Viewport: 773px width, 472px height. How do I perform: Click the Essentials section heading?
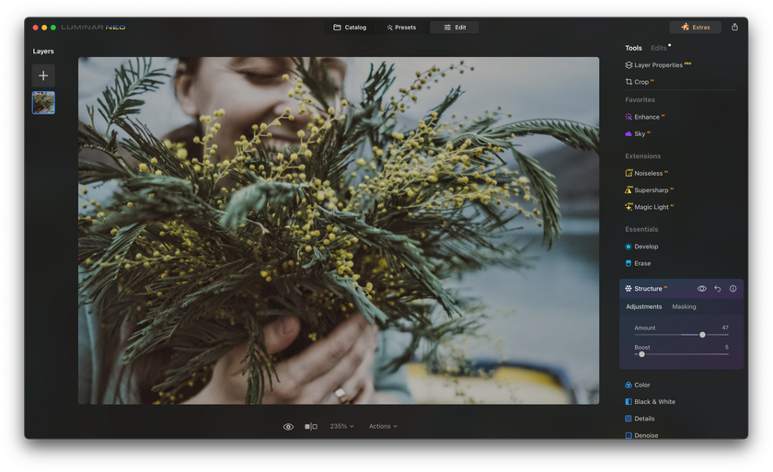[641, 229]
